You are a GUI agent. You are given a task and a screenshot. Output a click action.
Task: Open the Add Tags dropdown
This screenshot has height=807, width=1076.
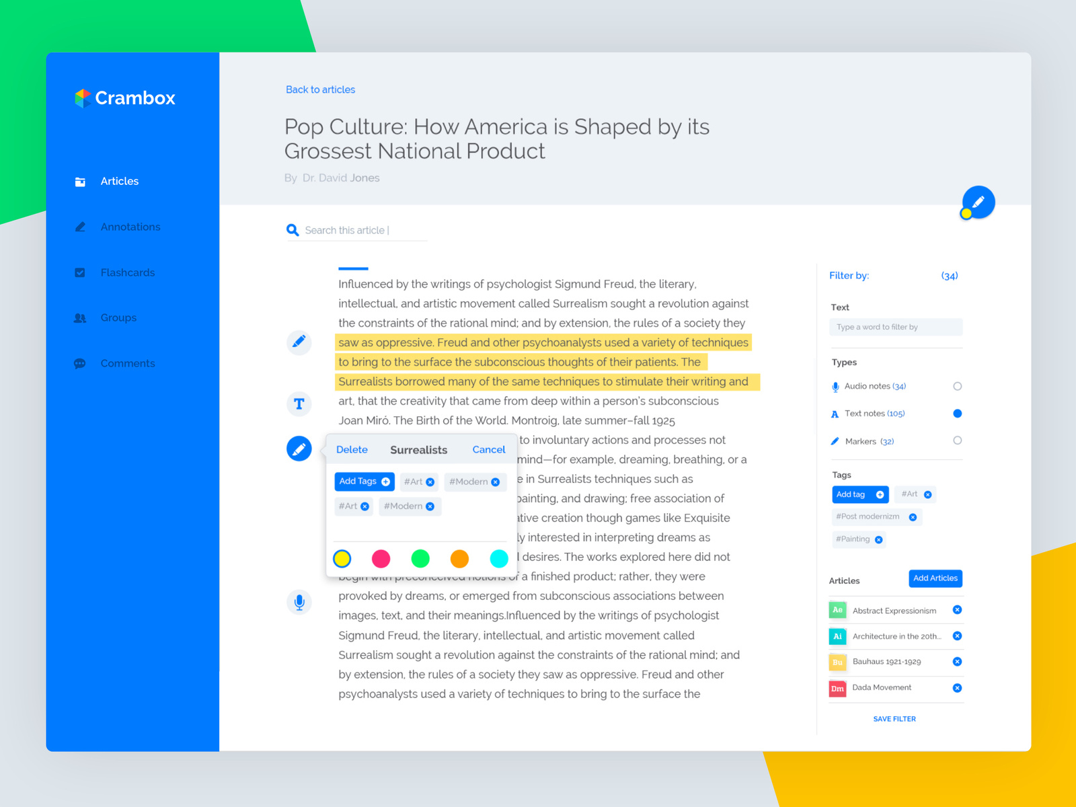tap(364, 482)
